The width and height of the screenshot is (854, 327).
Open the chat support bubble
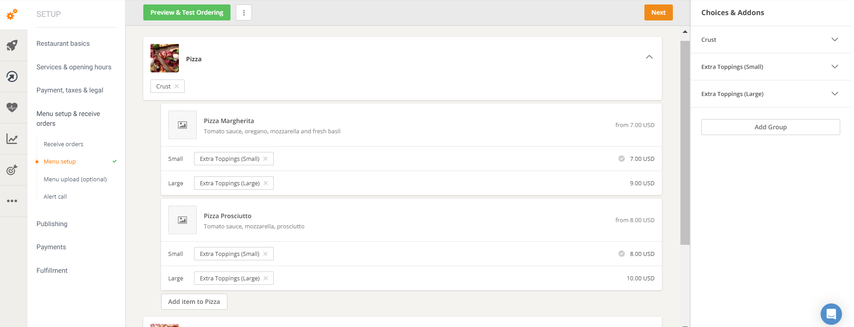831,314
